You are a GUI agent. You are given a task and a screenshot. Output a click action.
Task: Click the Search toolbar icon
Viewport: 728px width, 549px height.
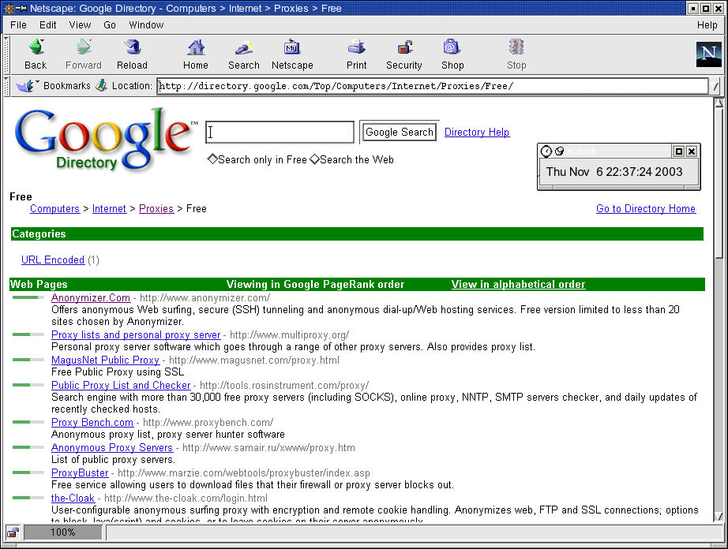[x=244, y=48]
